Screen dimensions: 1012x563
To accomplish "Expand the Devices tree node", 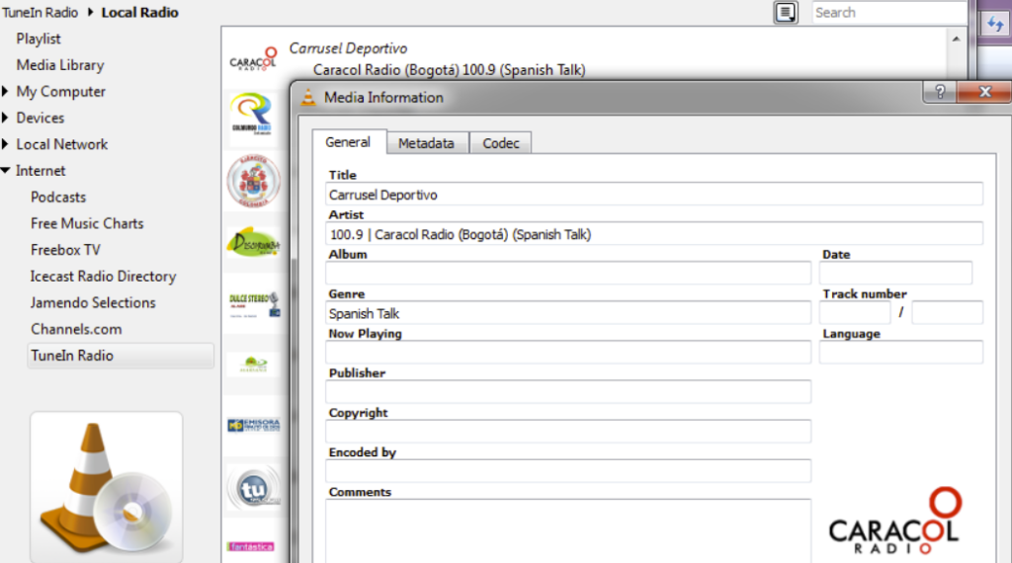I will [x=5, y=118].
